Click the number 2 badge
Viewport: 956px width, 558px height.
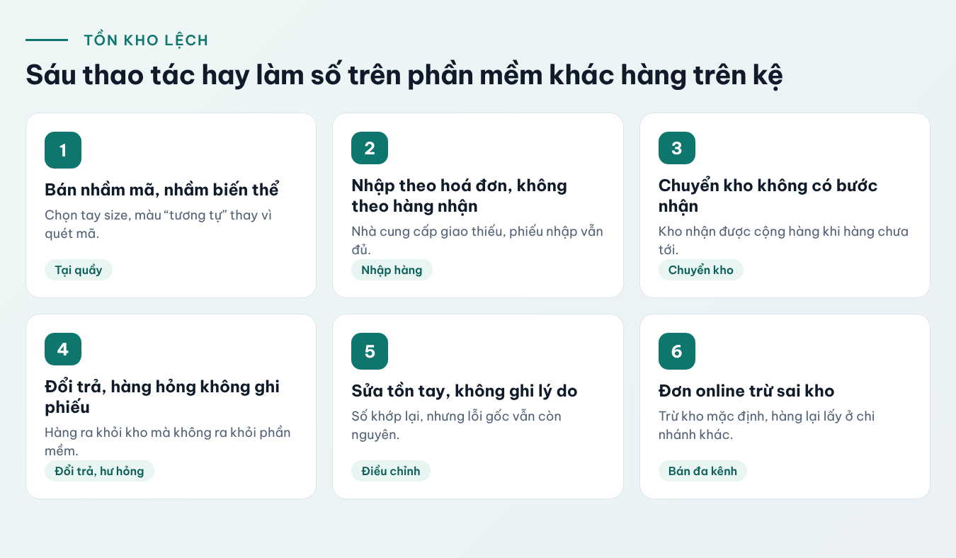tap(370, 148)
